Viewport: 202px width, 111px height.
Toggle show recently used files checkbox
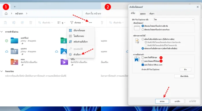tap(143, 58)
